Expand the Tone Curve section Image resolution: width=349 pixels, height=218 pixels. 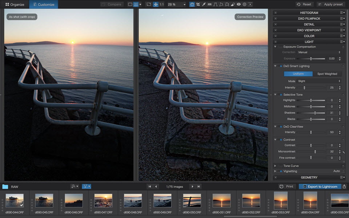[275, 166]
